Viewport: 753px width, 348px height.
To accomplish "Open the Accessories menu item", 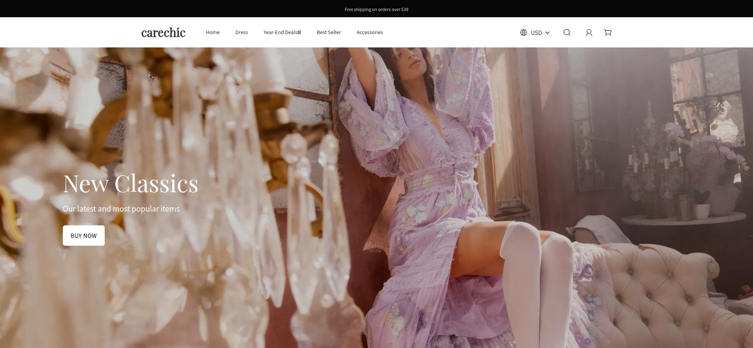I will 369,33.
